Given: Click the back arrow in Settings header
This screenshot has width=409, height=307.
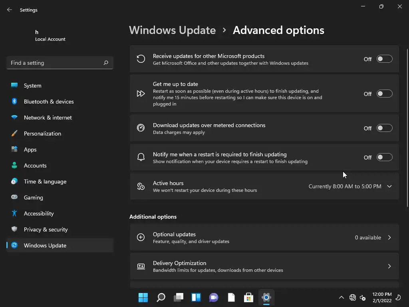Looking at the screenshot, I should (10, 10).
